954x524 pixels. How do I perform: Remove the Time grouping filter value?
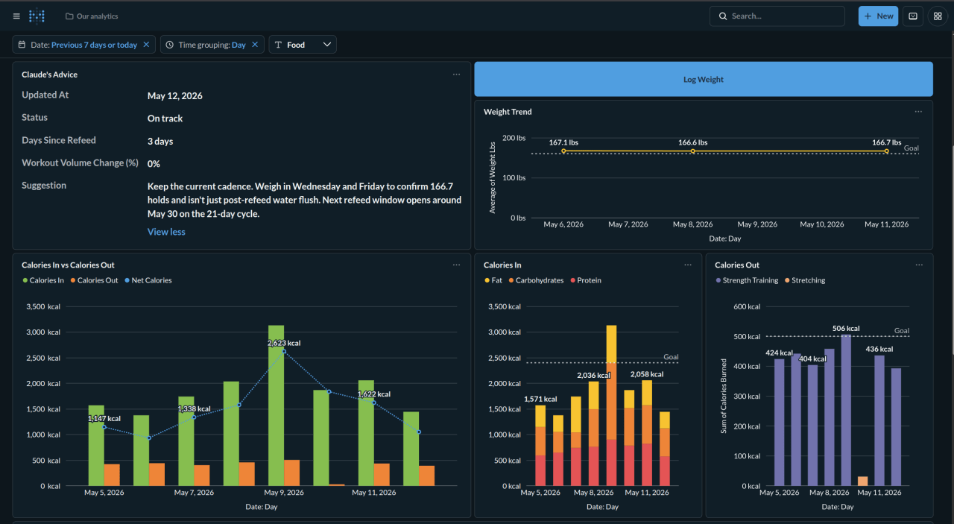tap(255, 45)
